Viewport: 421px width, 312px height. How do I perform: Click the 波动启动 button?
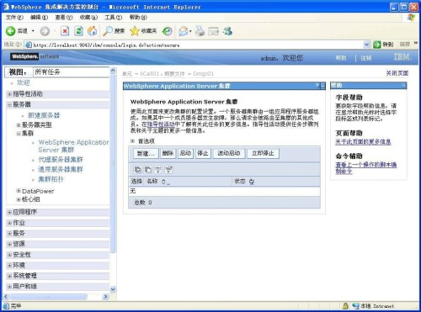pos(229,154)
